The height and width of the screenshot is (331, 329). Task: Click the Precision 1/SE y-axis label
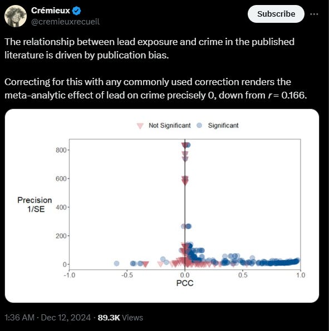pyautogui.click(x=35, y=205)
